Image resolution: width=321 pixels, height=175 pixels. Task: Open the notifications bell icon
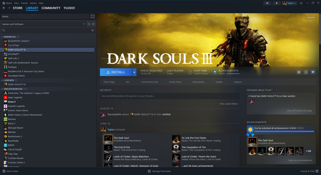click(x=277, y=3)
